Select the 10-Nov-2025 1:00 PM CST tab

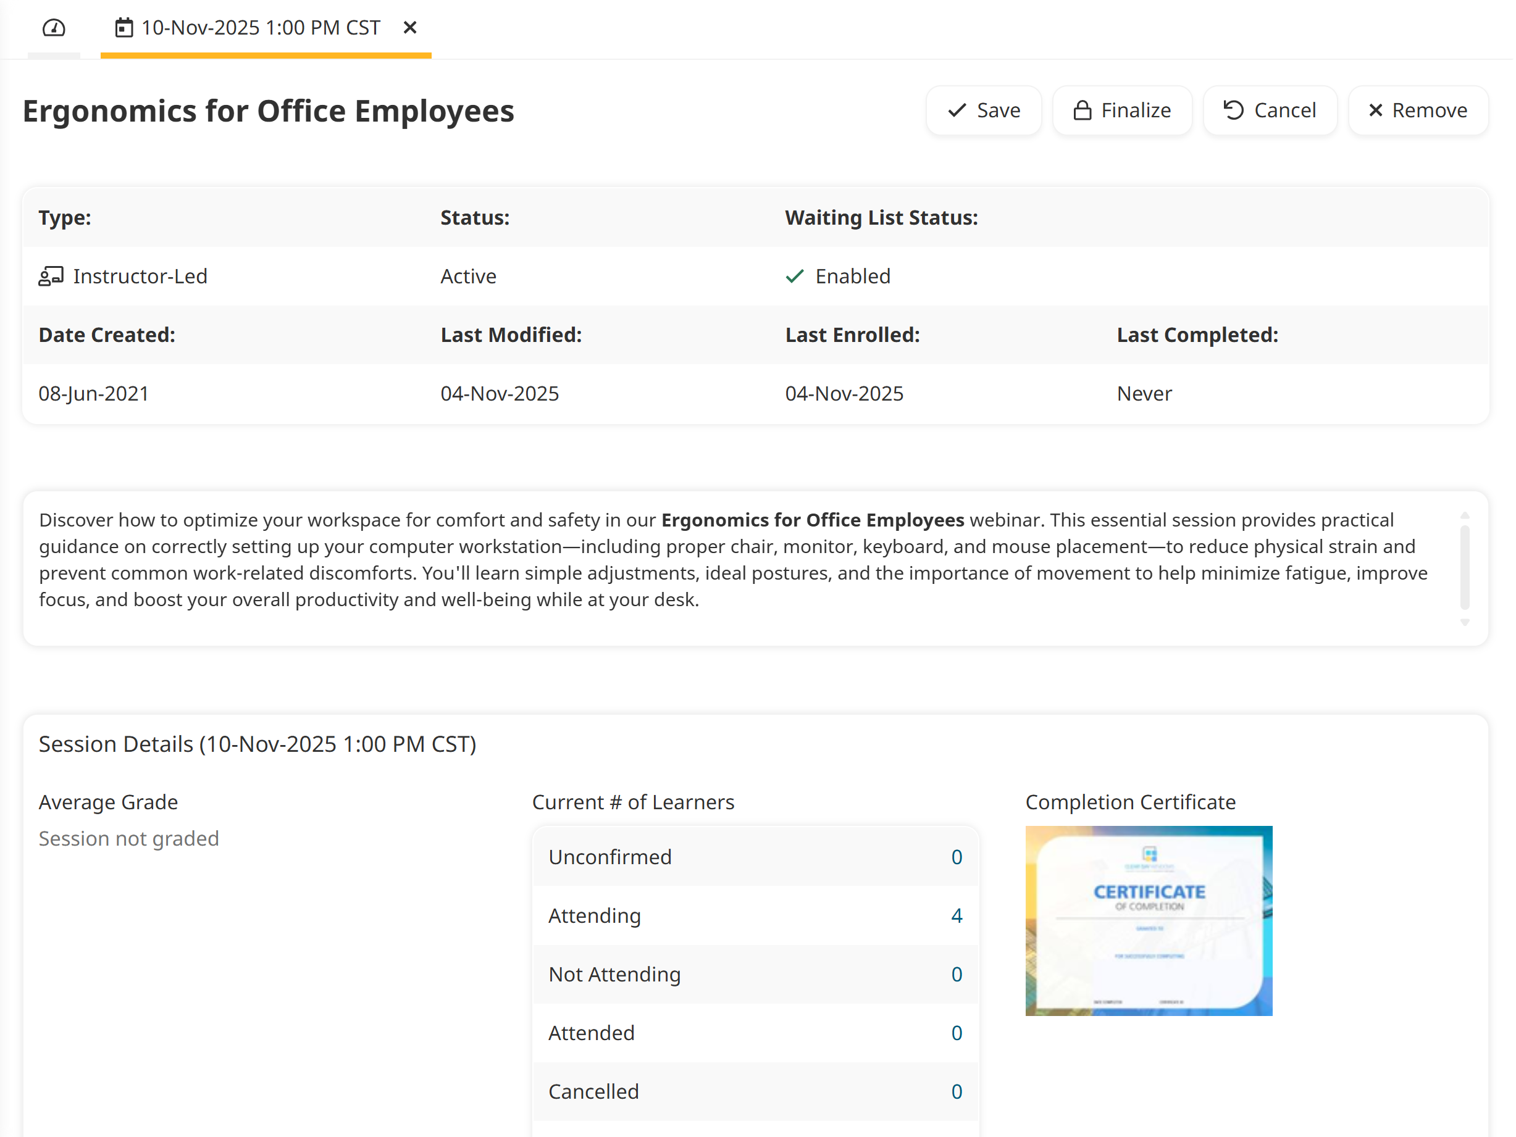pos(261,28)
